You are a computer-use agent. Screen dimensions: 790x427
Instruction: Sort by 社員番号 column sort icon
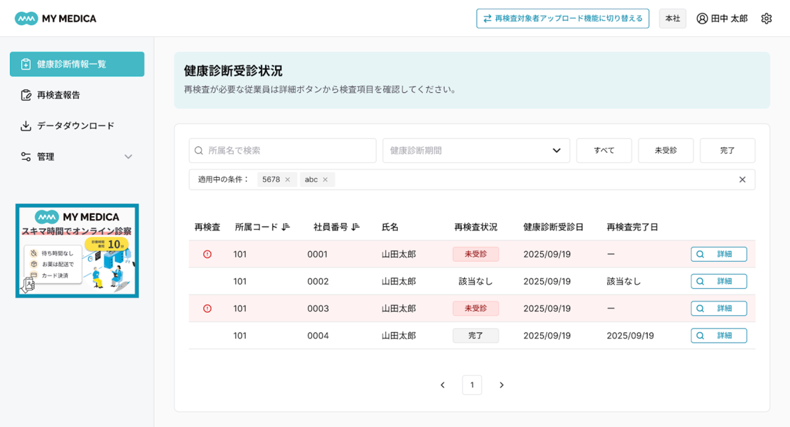pos(355,227)
